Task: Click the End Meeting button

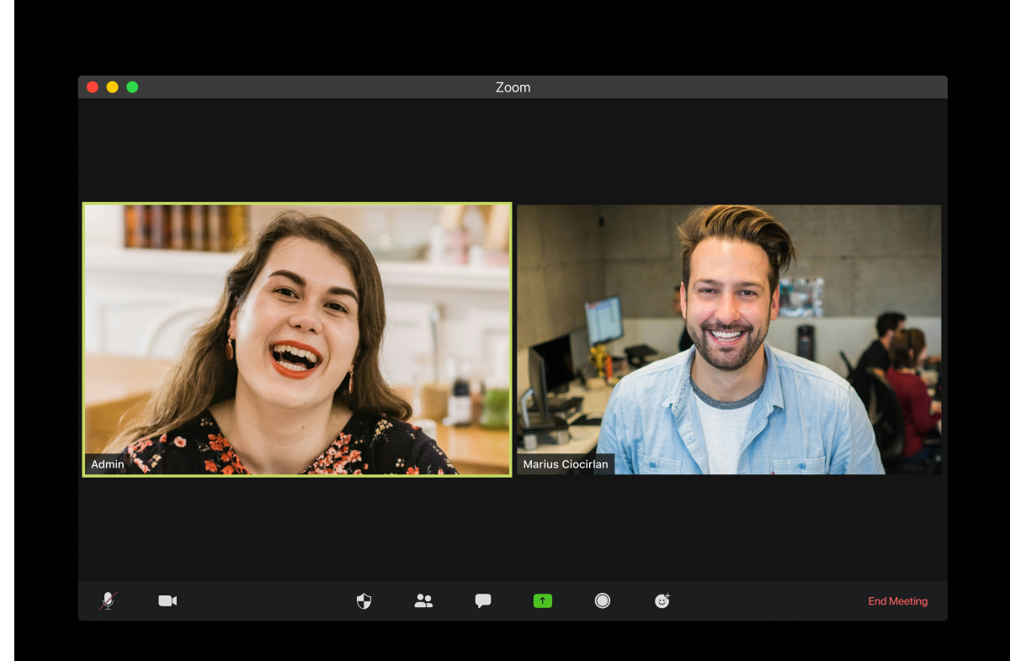Action: coord(898,601)
